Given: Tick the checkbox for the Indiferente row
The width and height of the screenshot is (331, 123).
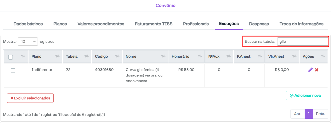Looking at the screenshot, I should pyautogui.click(x=13, y=70).
